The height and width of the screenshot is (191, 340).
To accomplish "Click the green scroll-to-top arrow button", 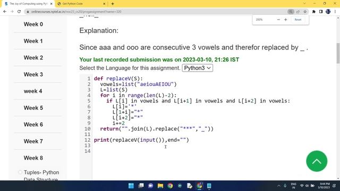I will (x=317, y=161).
